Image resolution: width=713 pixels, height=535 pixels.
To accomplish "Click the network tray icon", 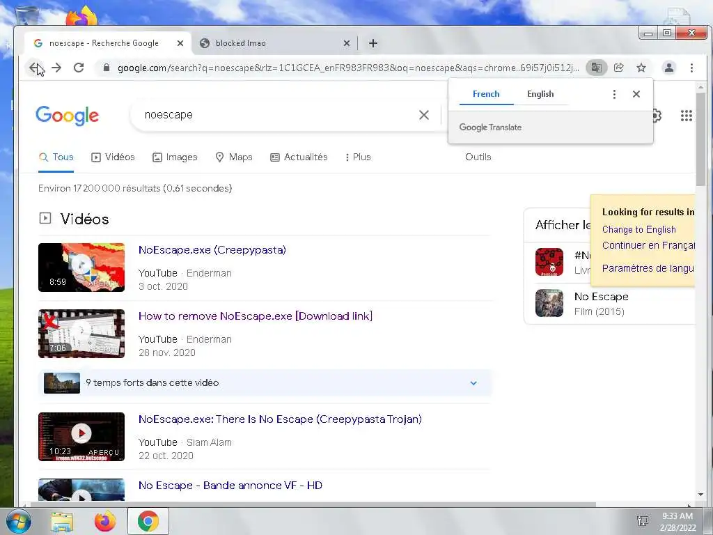I will coord(643,521).
